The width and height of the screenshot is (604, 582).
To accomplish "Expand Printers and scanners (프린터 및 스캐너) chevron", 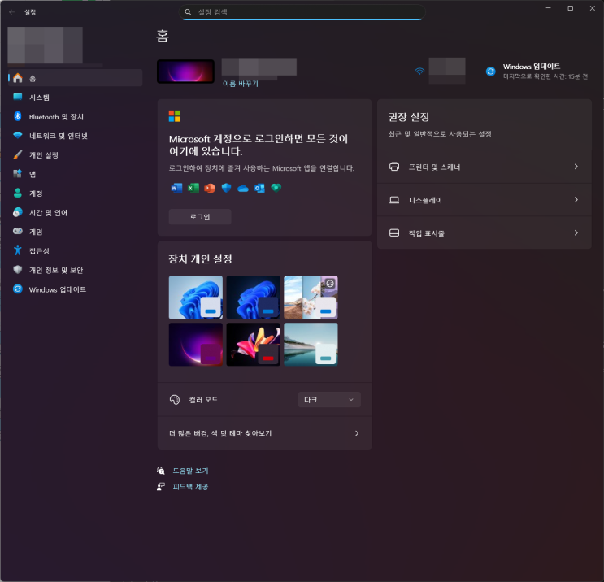I will pos(576,167).
